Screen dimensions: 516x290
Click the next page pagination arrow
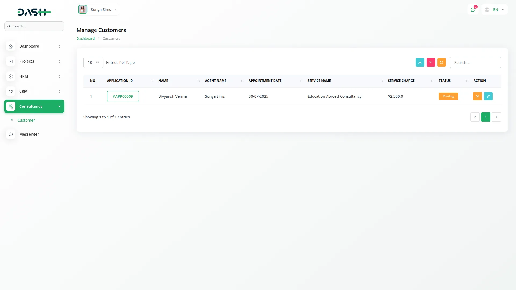(x=496, y=117)
